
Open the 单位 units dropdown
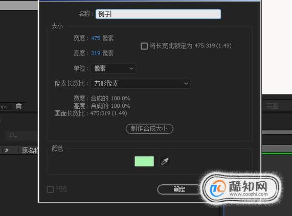[x=113, y=68]
